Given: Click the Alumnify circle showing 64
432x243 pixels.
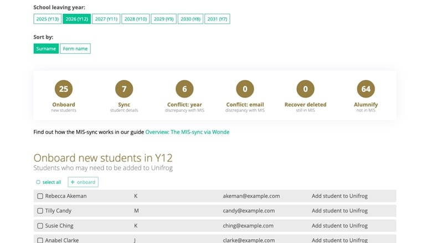Looking at the screenshot, I should coord(366,89).
